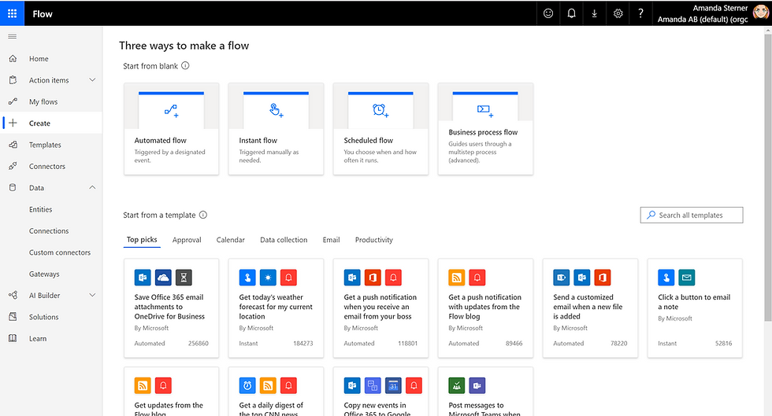The height and width of the screenshot is (416, 772).
Task: Open Save Office 365 email attachments template
Action: tap(172, 307)
